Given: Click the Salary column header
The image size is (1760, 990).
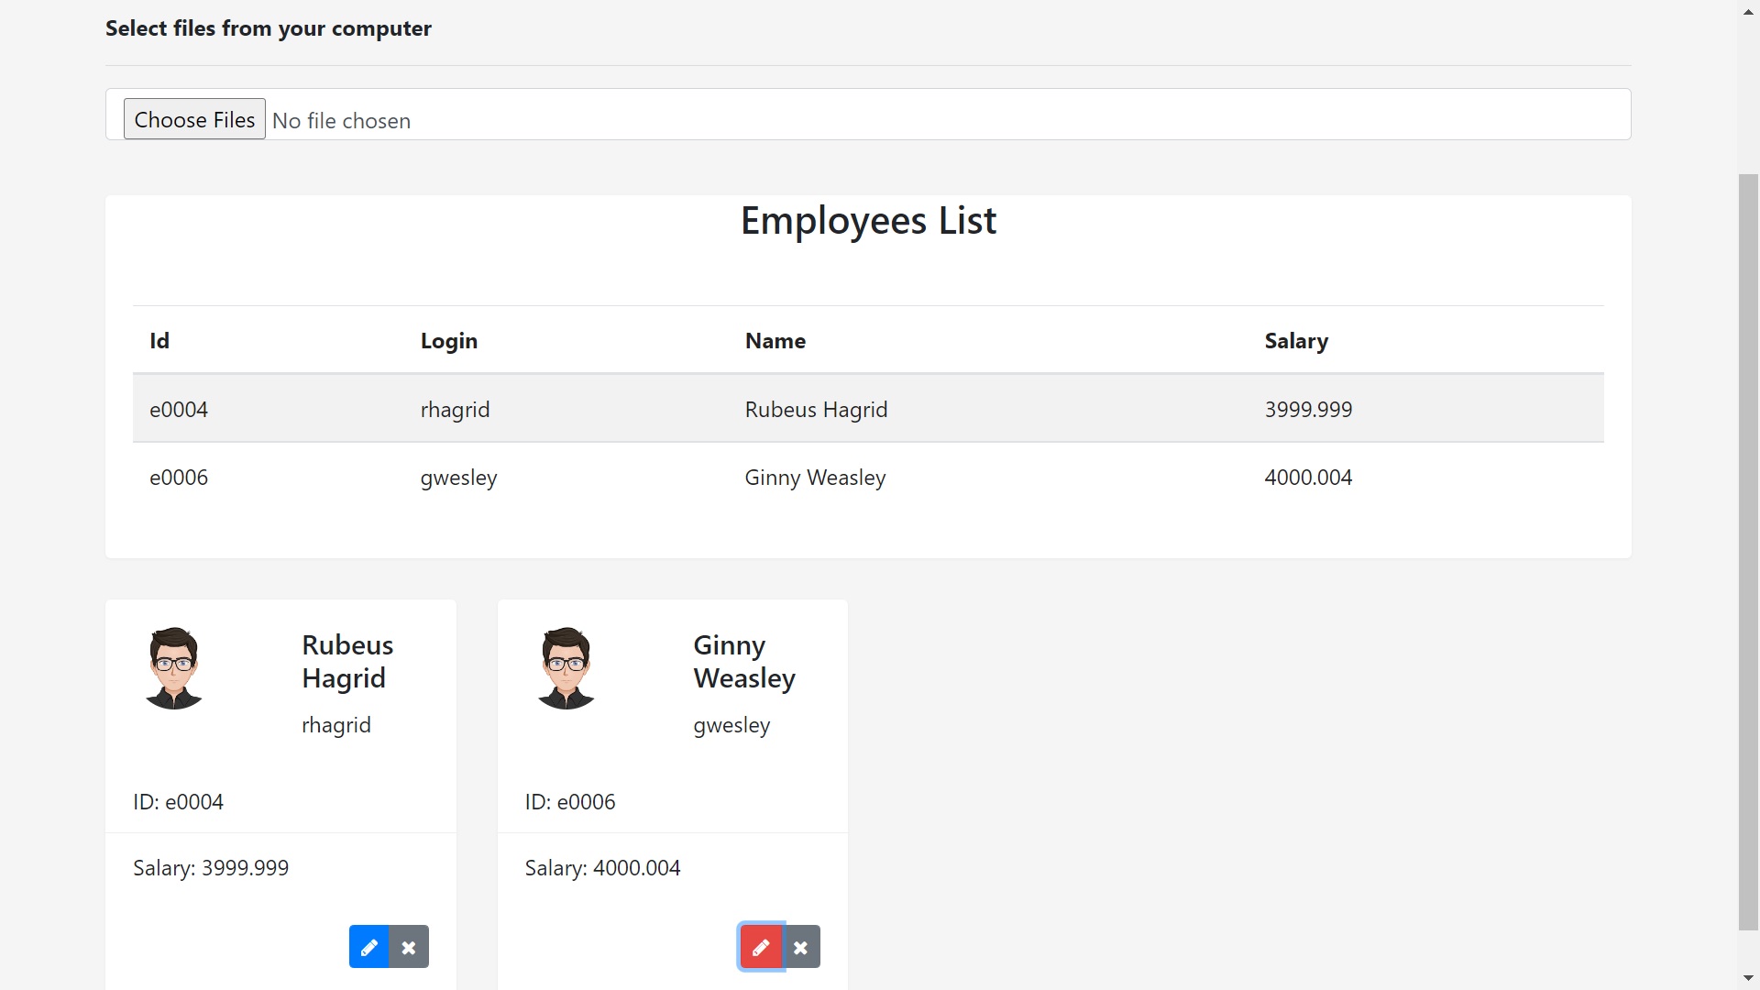Looking at the screenshot, I should coord(1295,340).
